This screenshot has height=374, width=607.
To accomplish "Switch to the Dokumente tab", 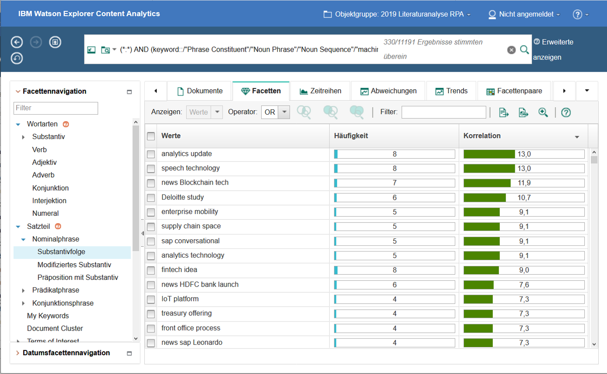I will [x=200, y=91].
